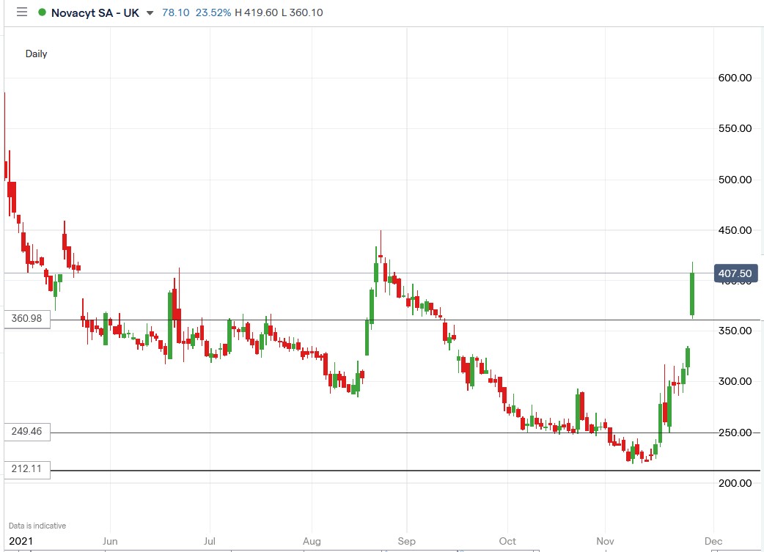Click the Daily timeframe indicator
Screen dimensions: 764x552
(x=37, y=54)
